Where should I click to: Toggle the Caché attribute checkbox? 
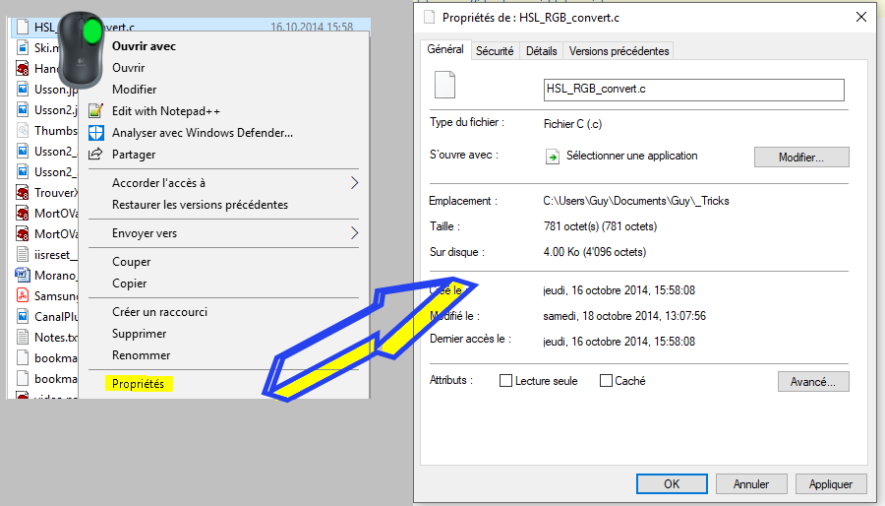click(606, 381)
